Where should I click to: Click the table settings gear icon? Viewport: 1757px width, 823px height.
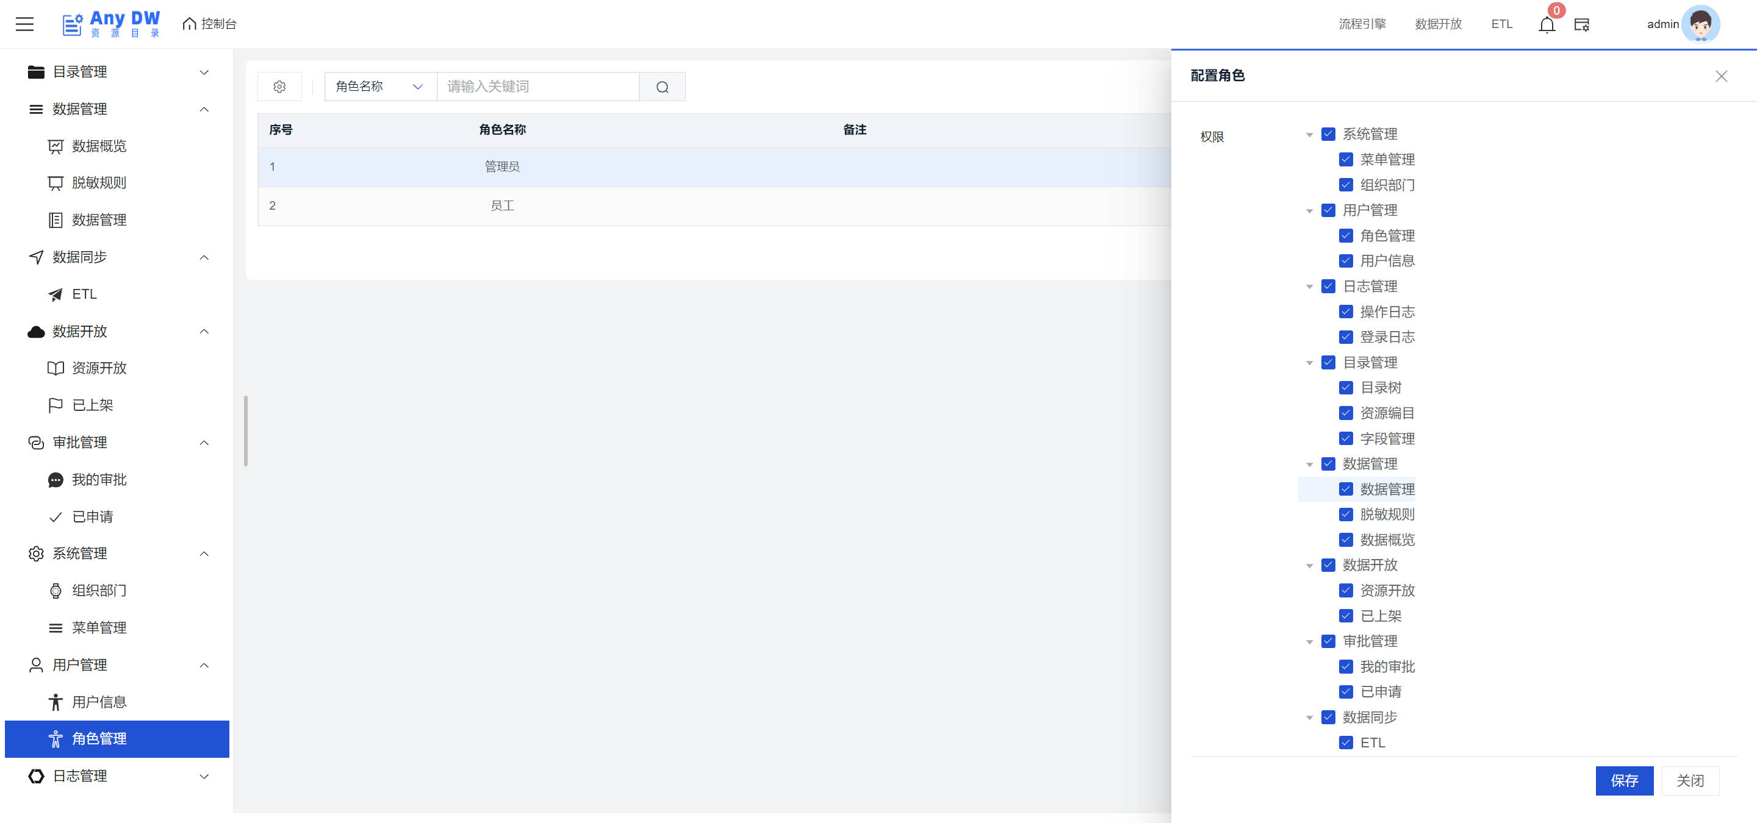(279, 87)
